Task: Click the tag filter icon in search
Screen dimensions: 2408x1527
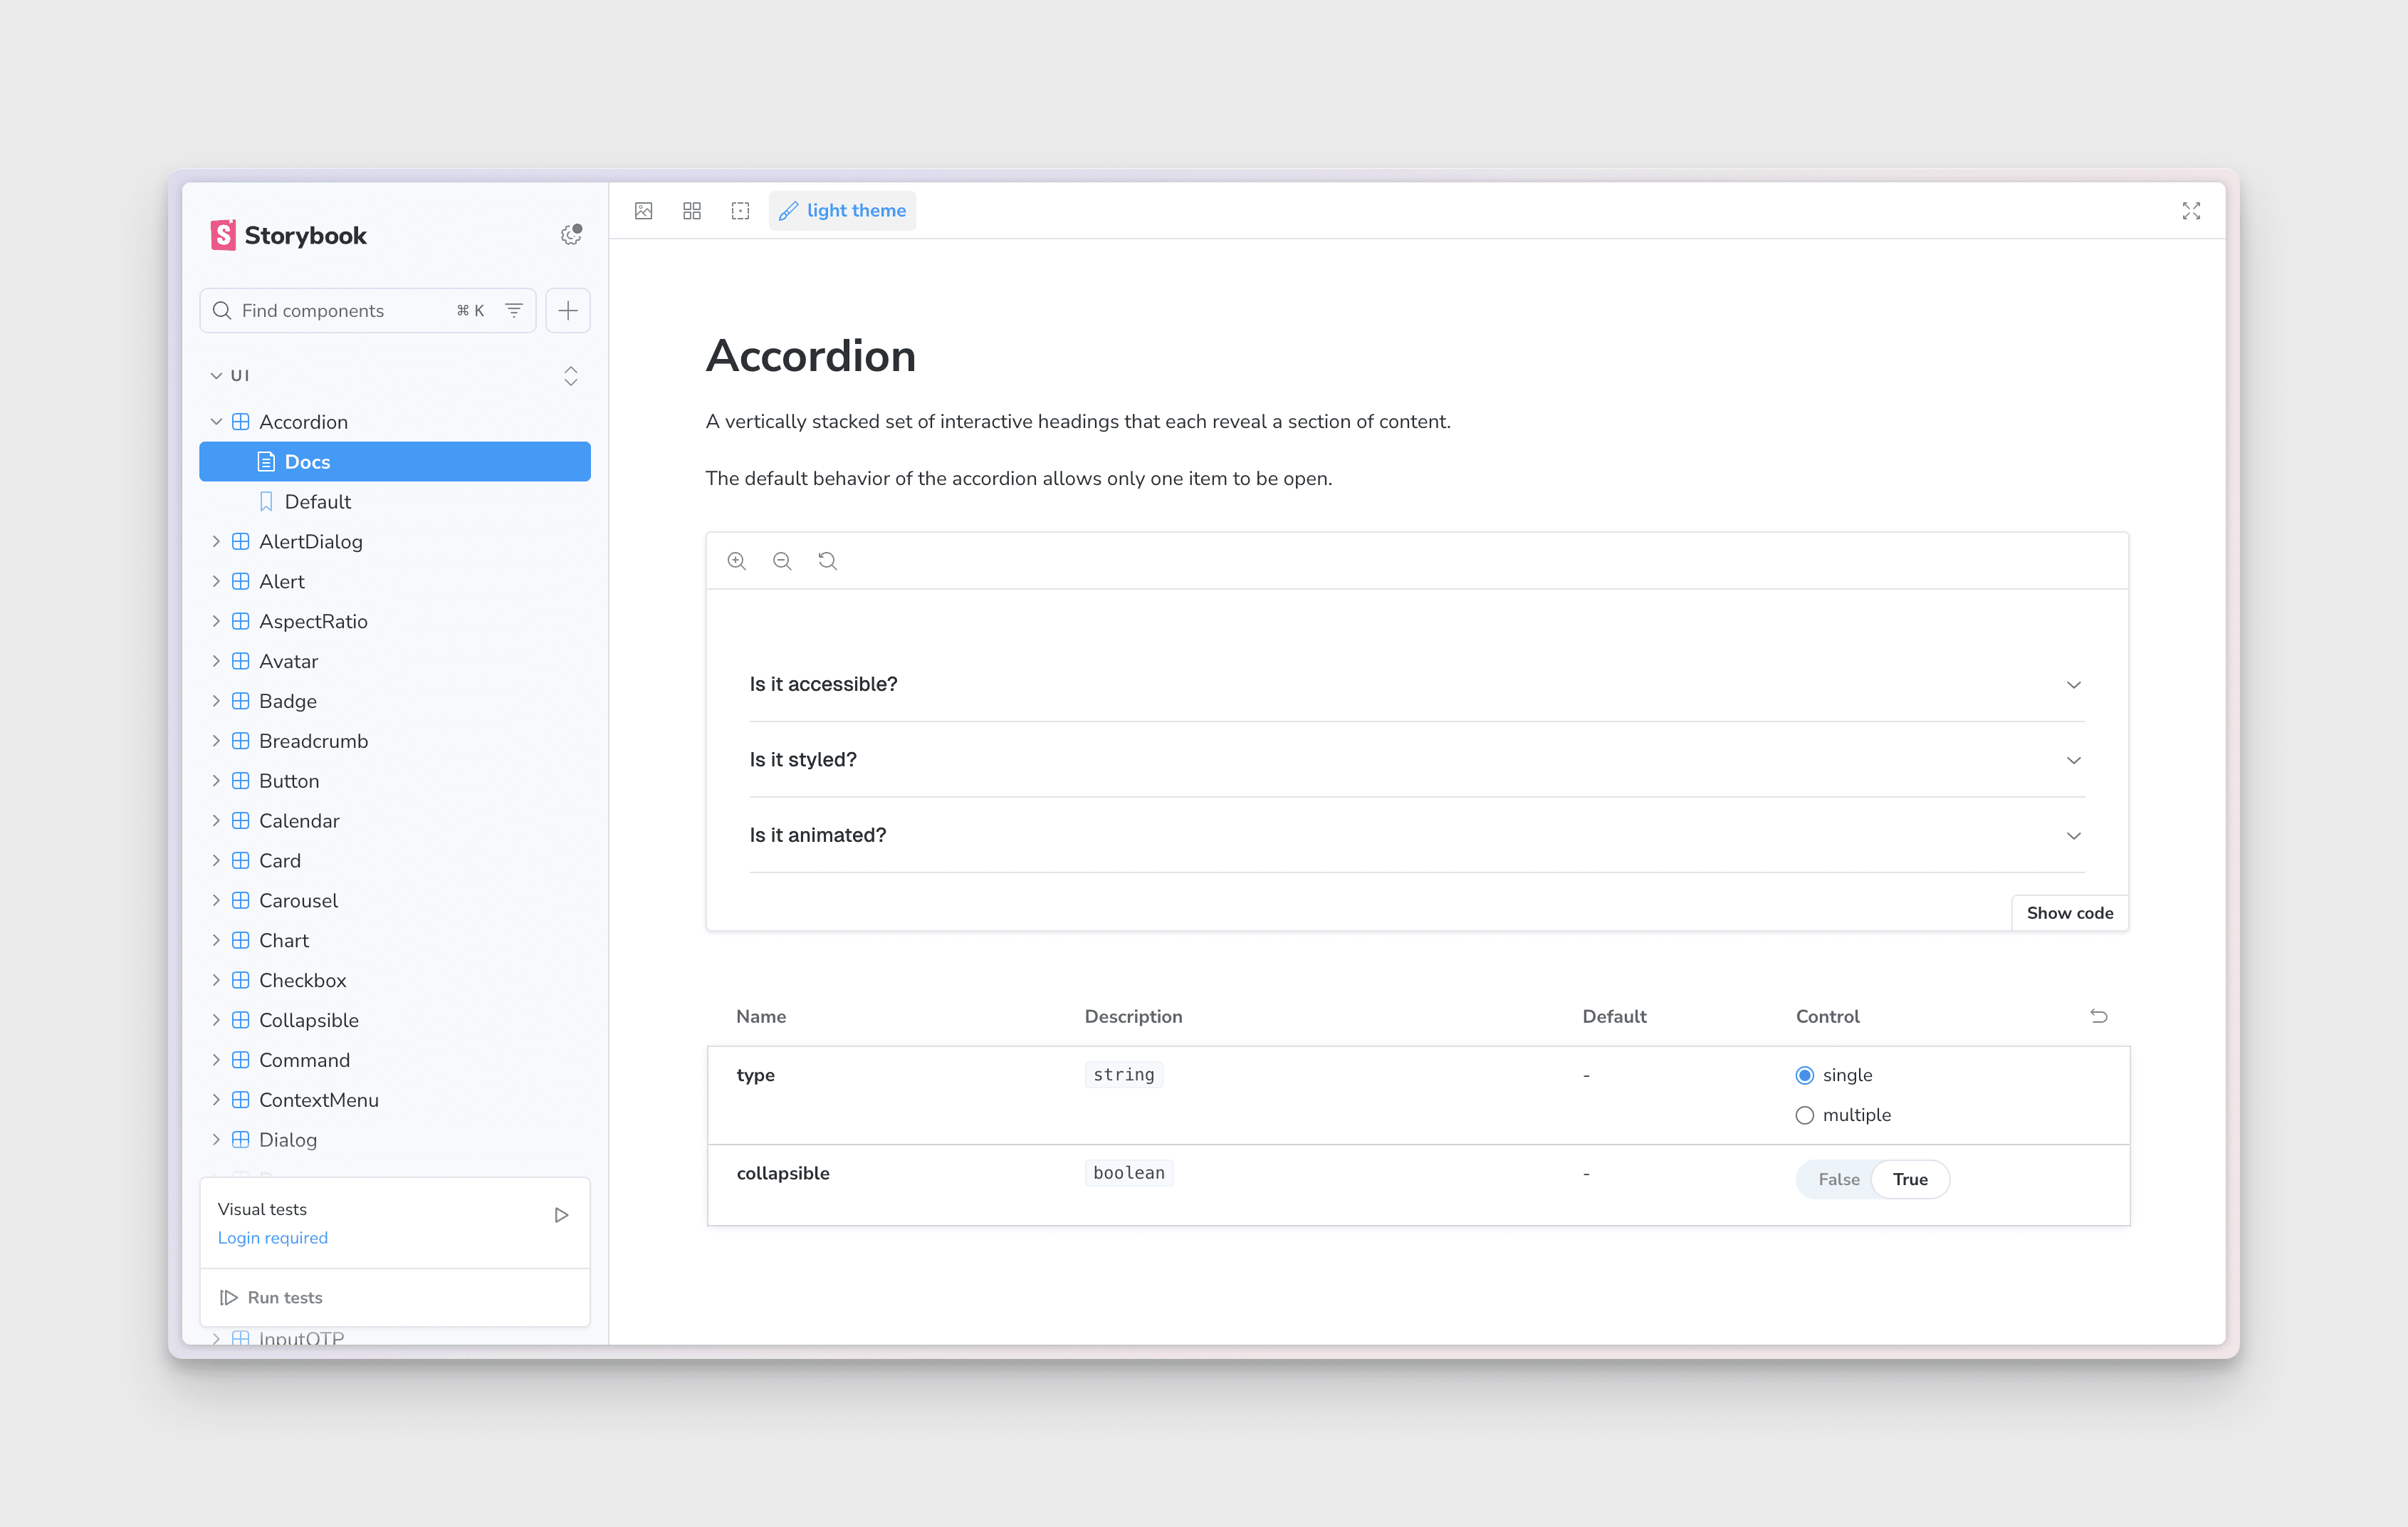Action: point(513,310)
